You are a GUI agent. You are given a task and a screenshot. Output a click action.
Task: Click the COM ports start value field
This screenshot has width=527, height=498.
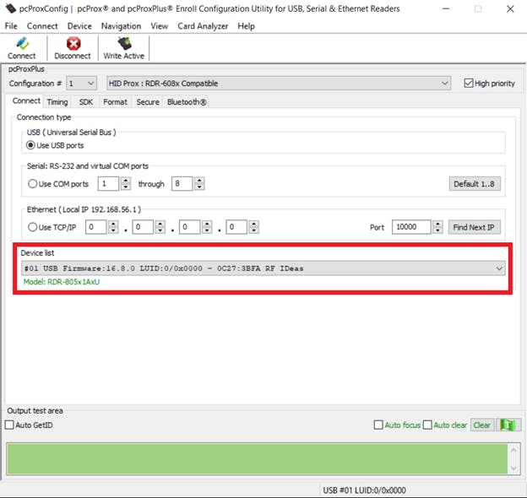point(108,184)
